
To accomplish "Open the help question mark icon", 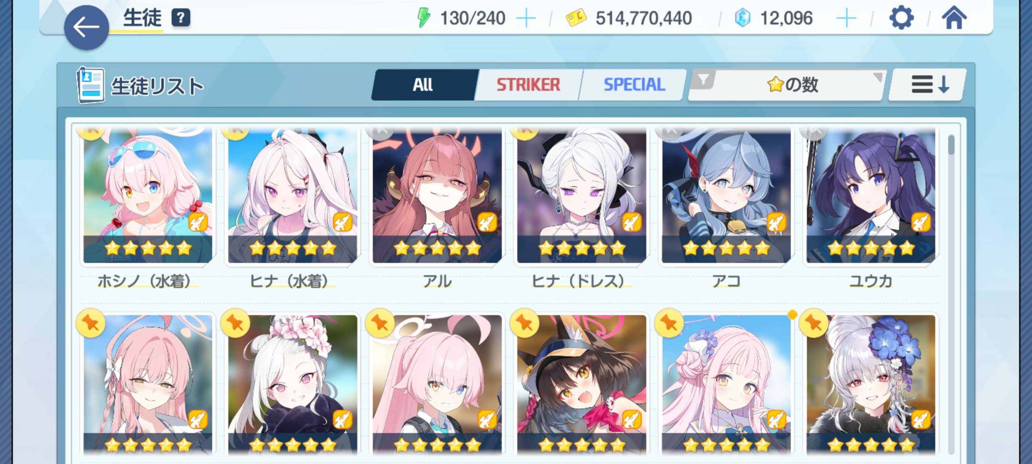I will pyautogui.click(x=181, y=18).
